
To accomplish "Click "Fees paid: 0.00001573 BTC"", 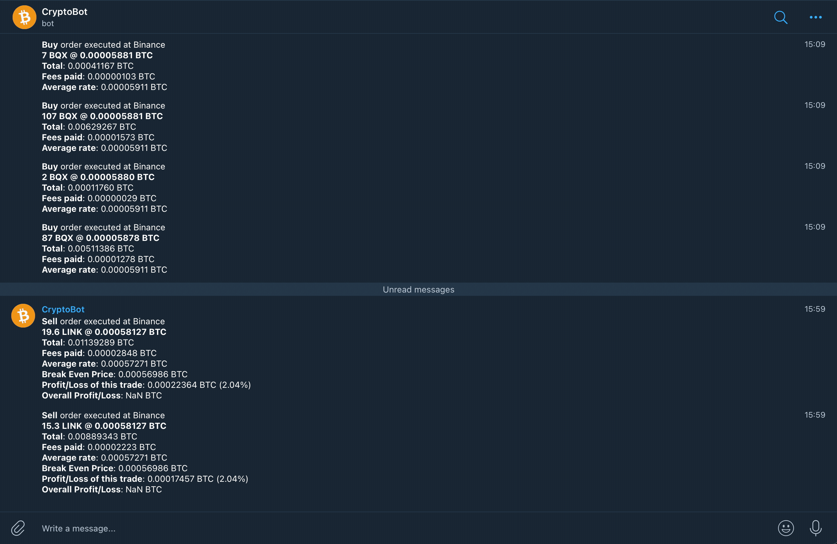I will [98, 137].
